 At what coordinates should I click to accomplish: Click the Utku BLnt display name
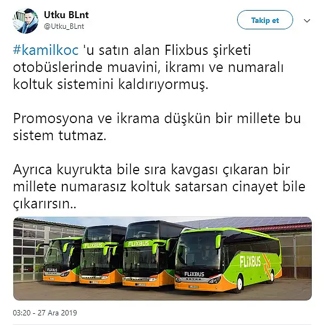[66, 15]
